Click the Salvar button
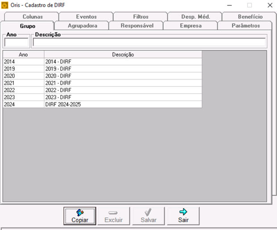The height and width of the screenshot is (230, 277). point(149,216)
